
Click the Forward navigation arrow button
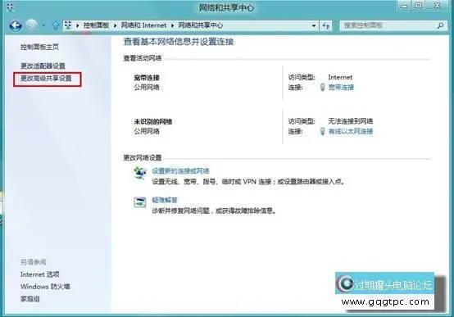[x=31, y=25]
